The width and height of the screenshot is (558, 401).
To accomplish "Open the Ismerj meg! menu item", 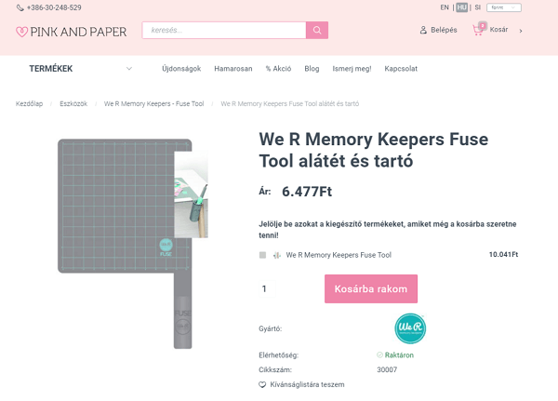I will tap(352, 69).
